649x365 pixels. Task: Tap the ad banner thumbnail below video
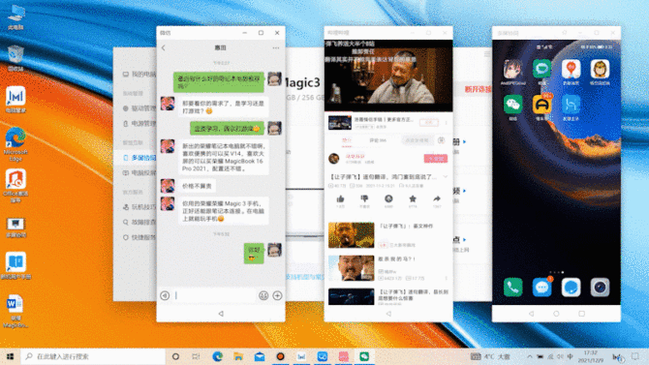point(340,123)
